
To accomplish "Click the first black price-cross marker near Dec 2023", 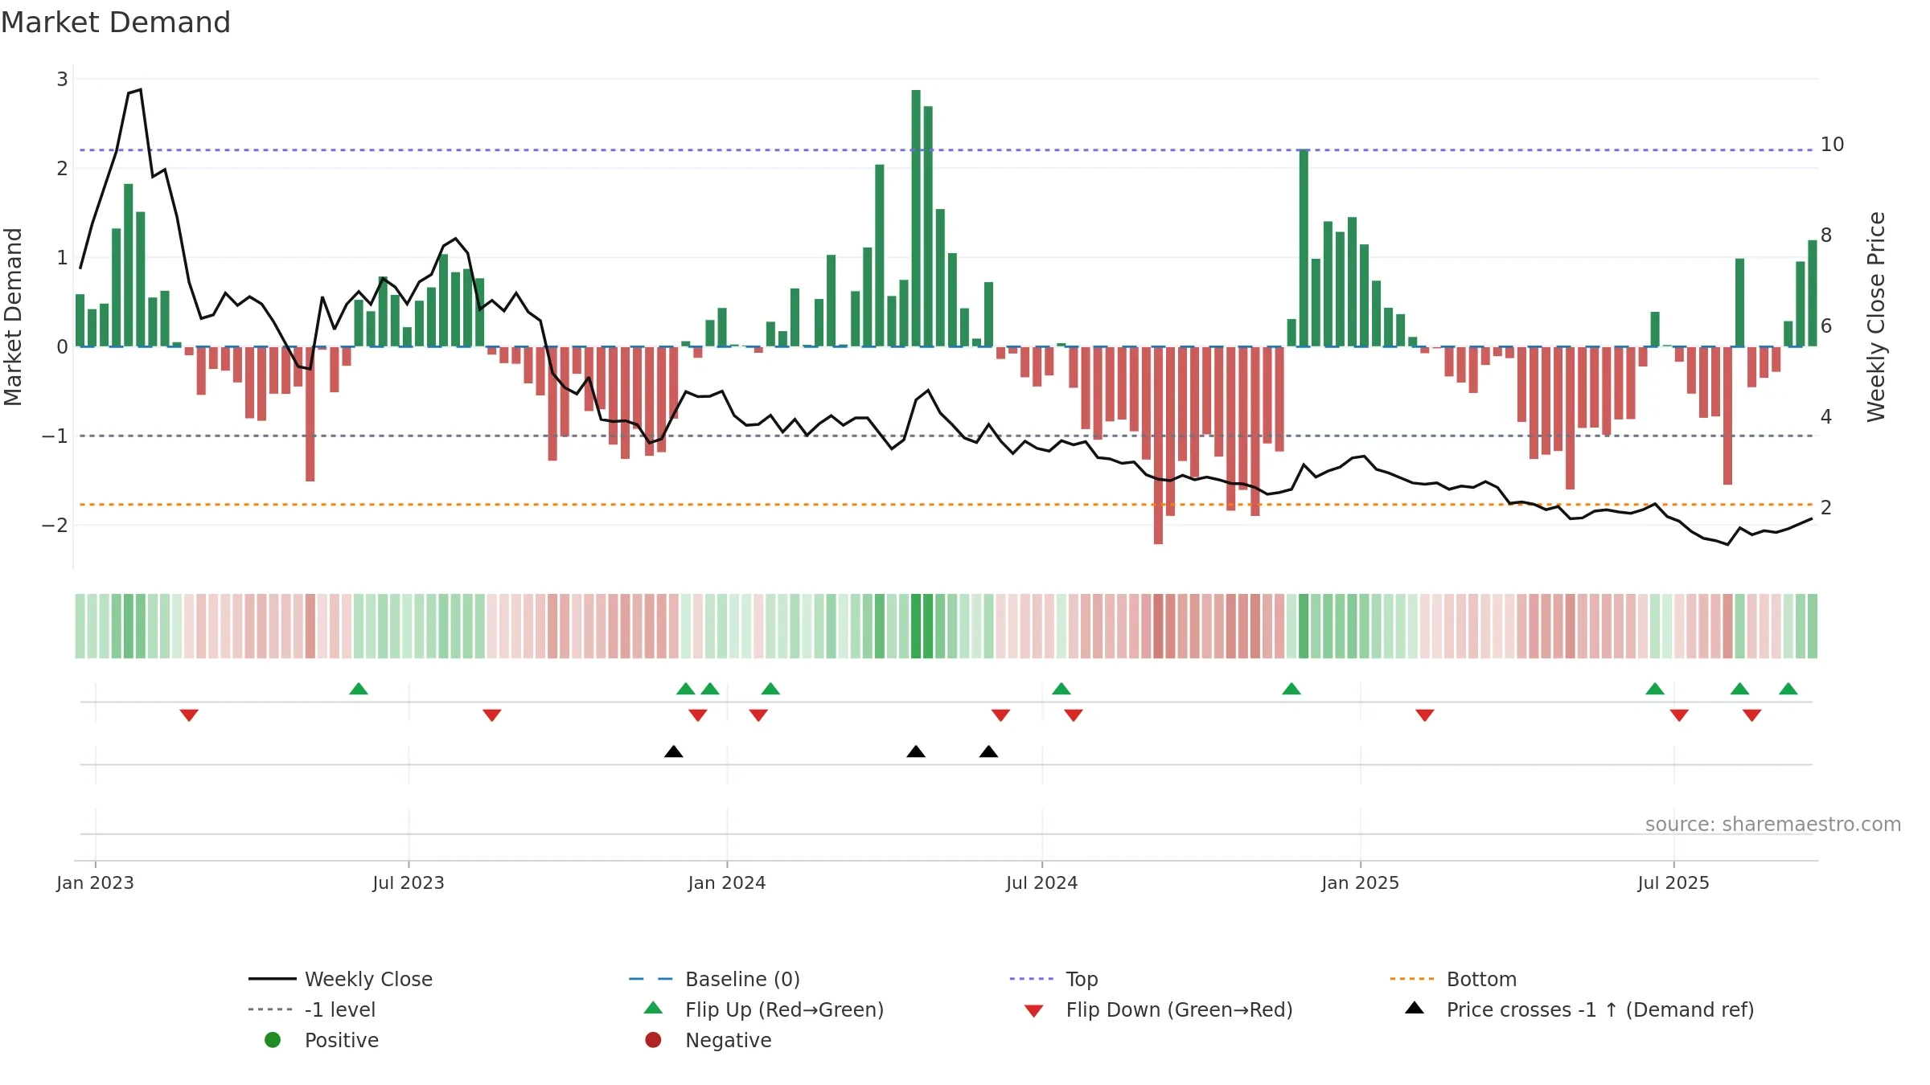I will pyautogui.click(x=674, y=751).
